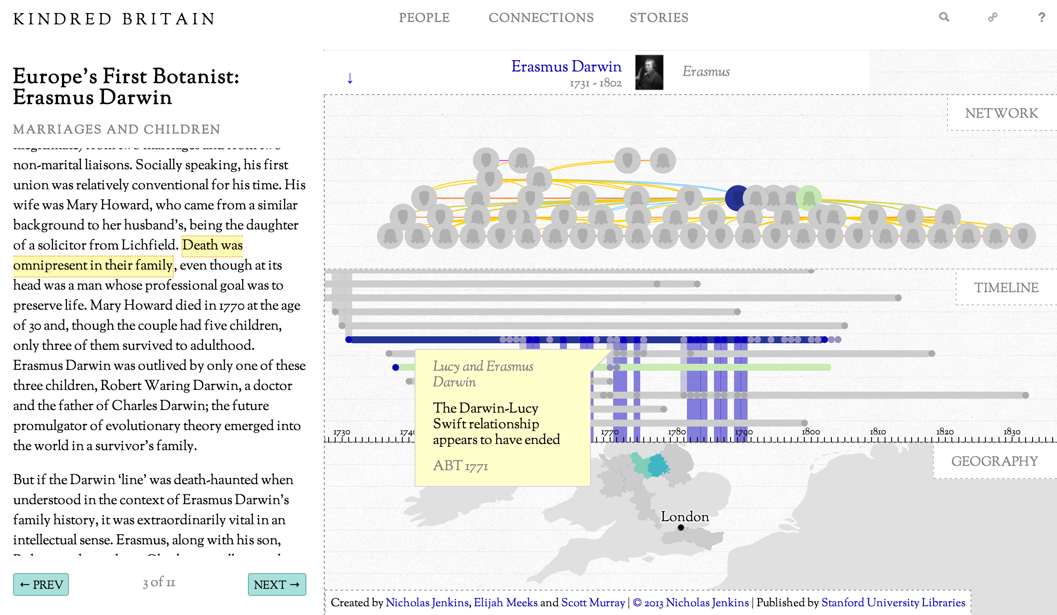Toggle the GEOGRAPHY panel

(x=995, y=461)
